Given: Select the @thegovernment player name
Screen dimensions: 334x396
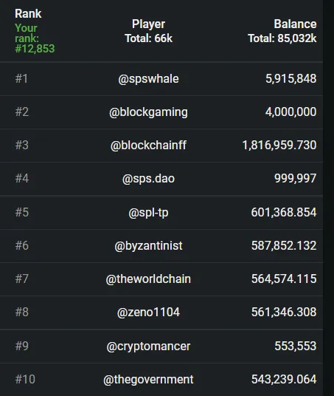Looking at the screenshot, I should pyautogui.click(x=148, y=379).
